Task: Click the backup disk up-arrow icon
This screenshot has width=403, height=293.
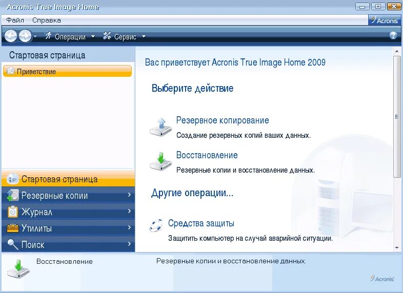Action: (x=161, y=127)
